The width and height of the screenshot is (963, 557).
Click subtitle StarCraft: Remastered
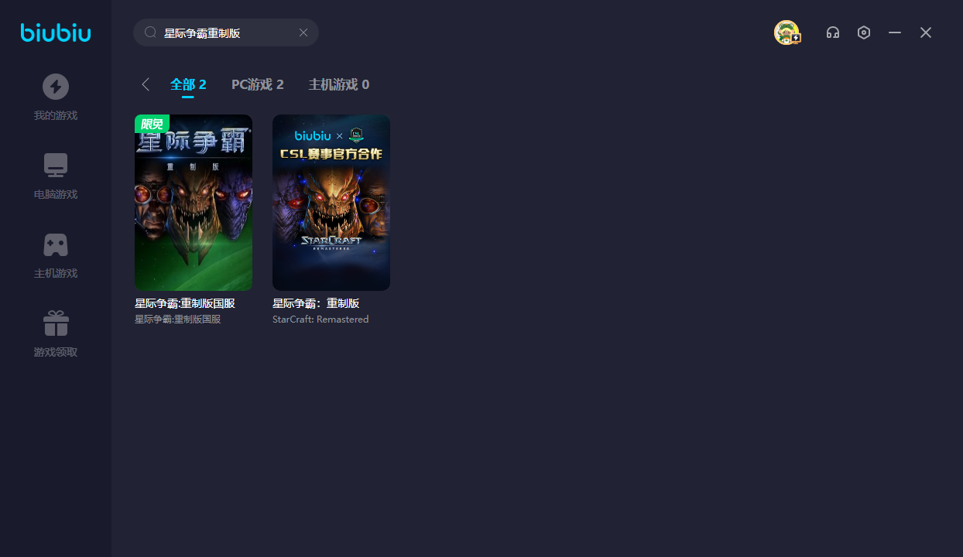[320, 319]
